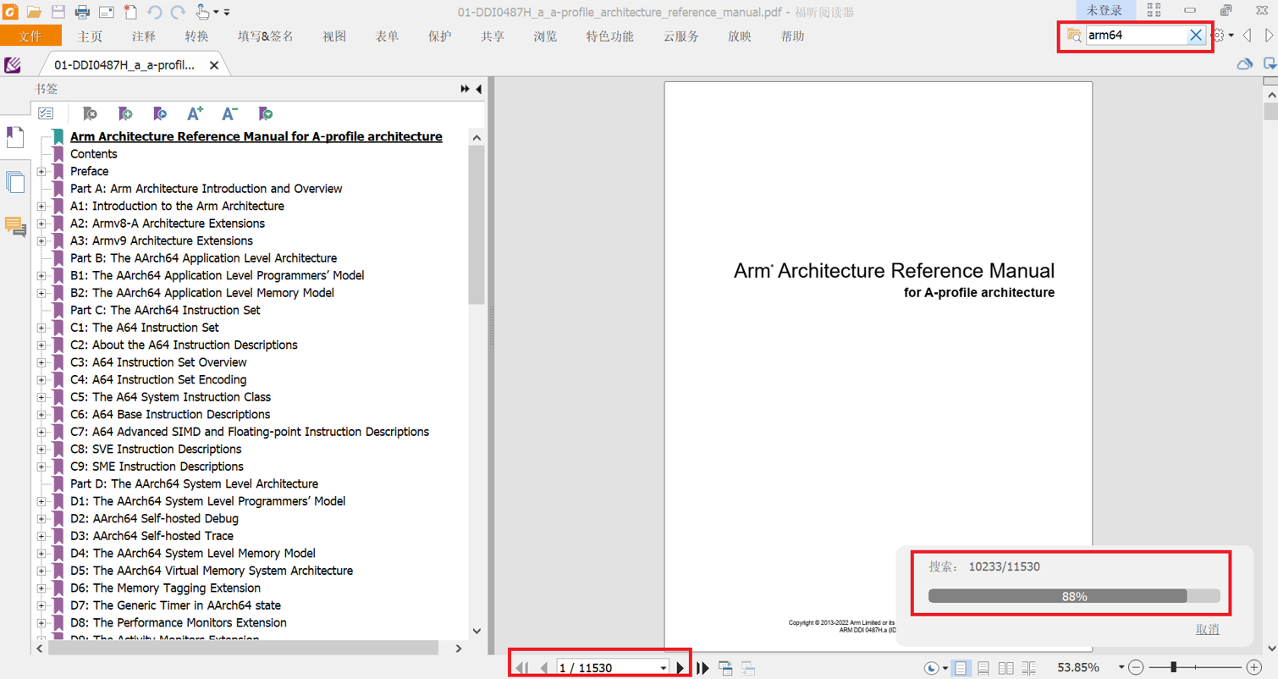Screen dimensions: 1278x679
Task: Delete the selected bookmark
Action: [x=91, y=113]
